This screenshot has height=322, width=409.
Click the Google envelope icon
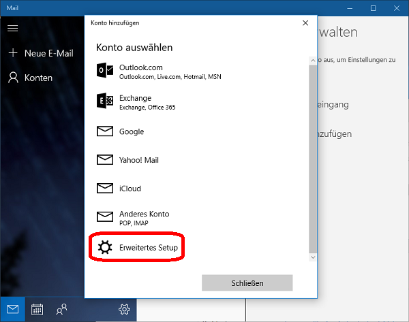pyautogui.click(x=105, y=132)
